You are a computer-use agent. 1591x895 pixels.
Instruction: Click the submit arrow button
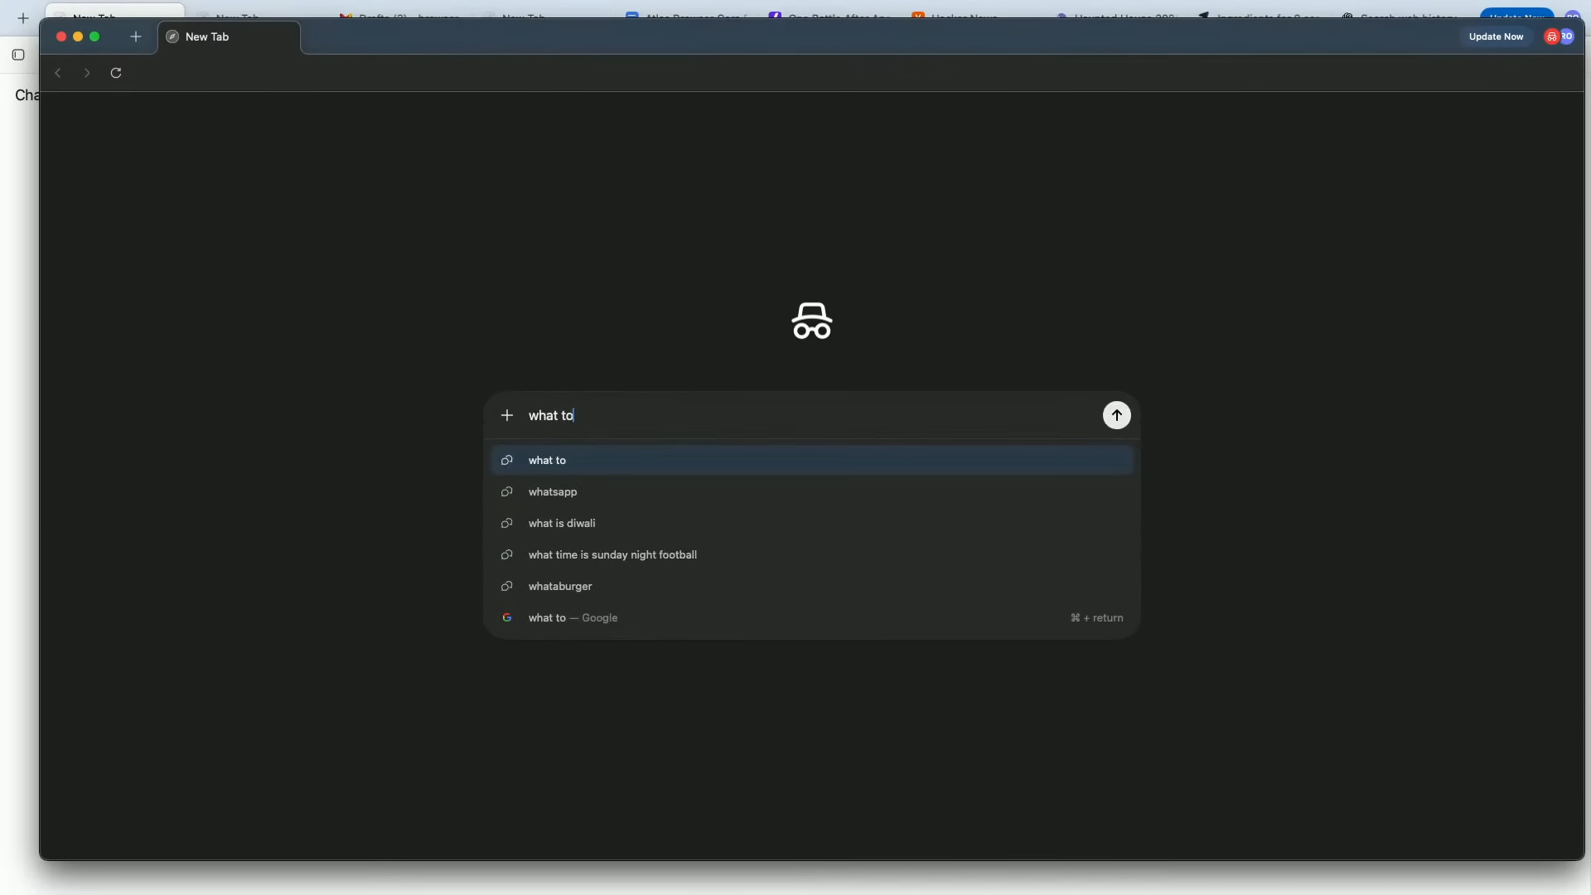click(1116, 415)
